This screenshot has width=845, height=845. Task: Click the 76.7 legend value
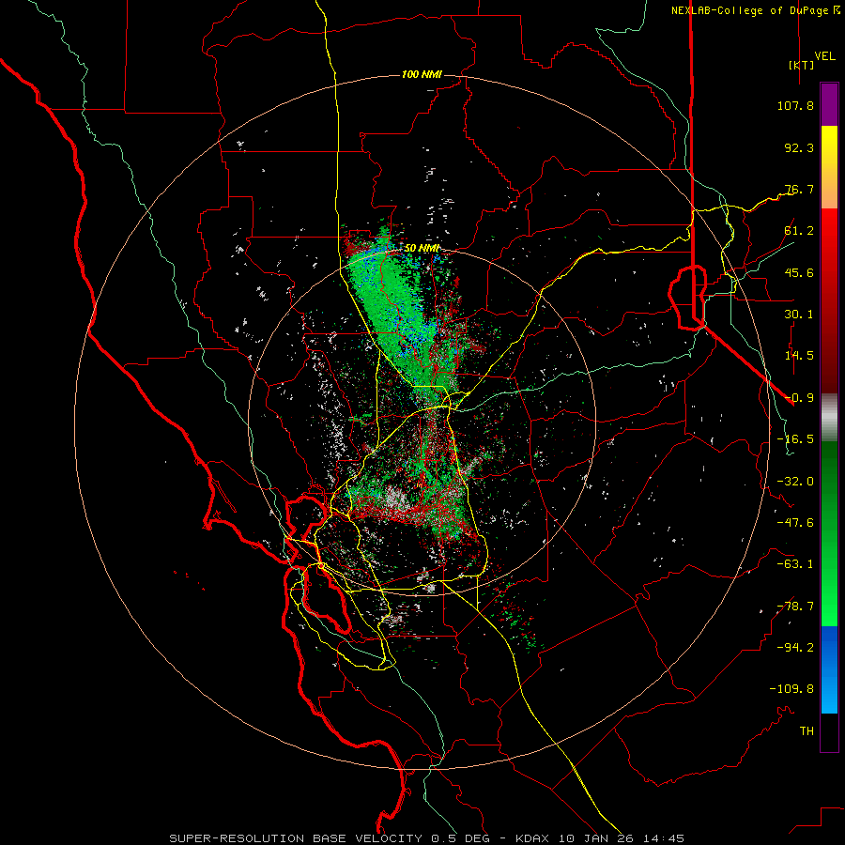pos(799,189)
